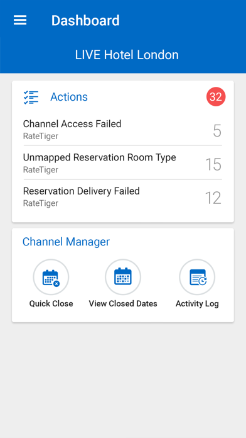Tap count 15 for Unmapped Reservation Room Type
Image resolution: width=246 pixels, height=438 pixels.
(x=213, y=164)
